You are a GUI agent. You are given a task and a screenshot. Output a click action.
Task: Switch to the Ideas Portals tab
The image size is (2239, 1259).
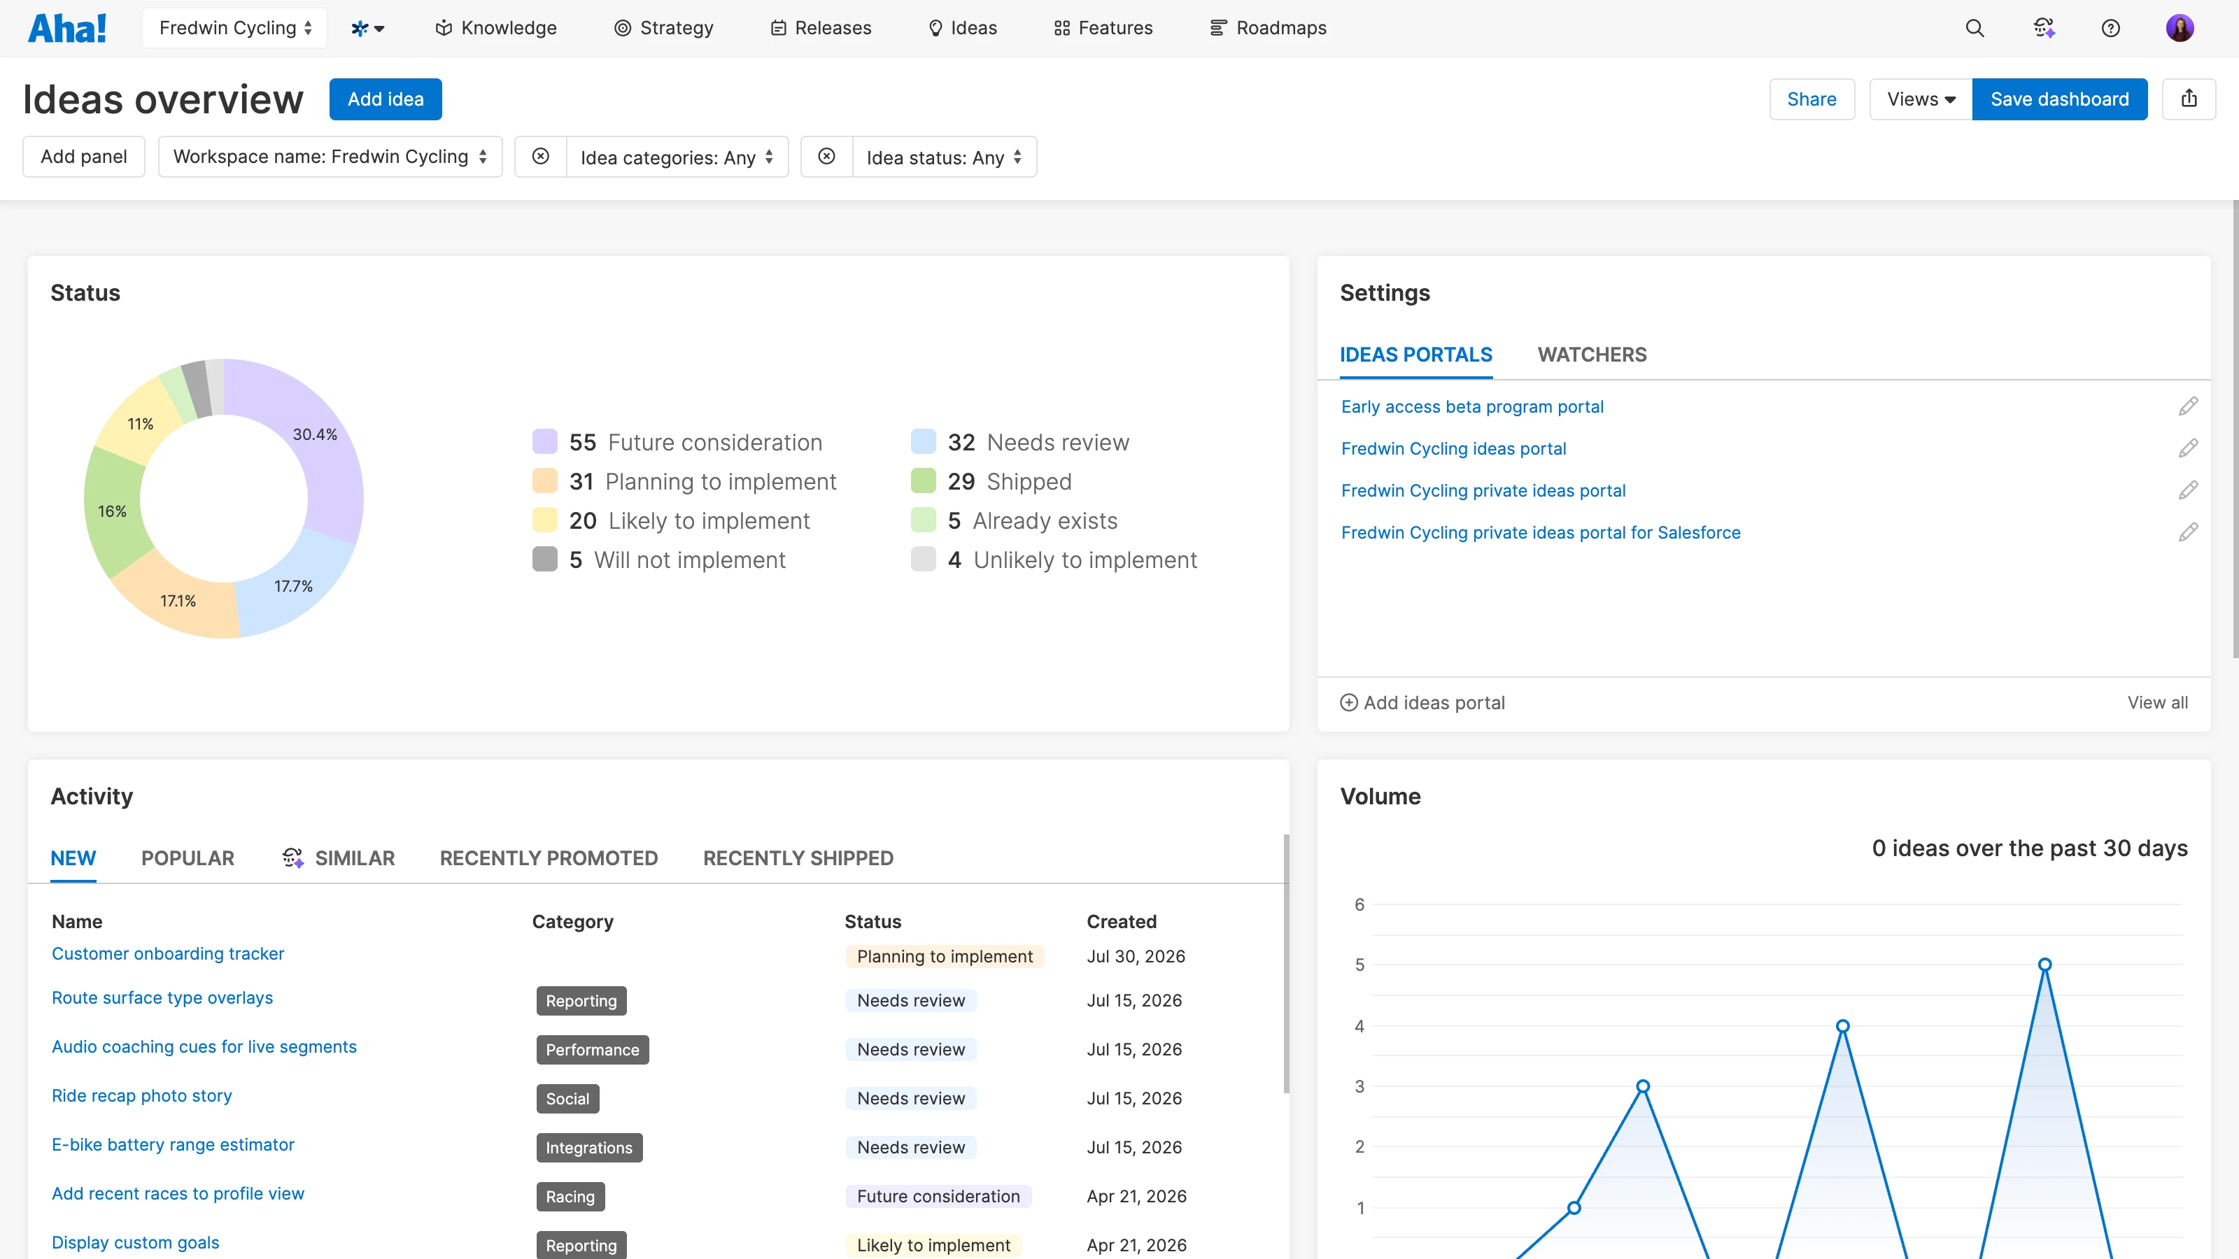click(x=1416, y=355)
